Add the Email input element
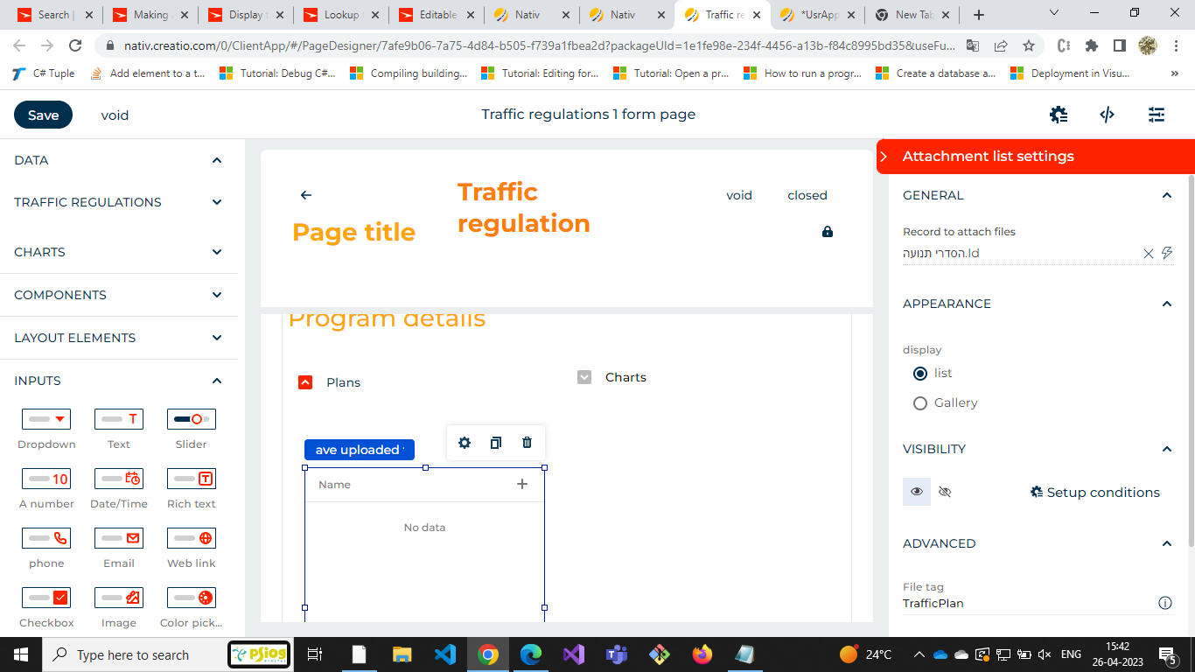 (119, 548)
